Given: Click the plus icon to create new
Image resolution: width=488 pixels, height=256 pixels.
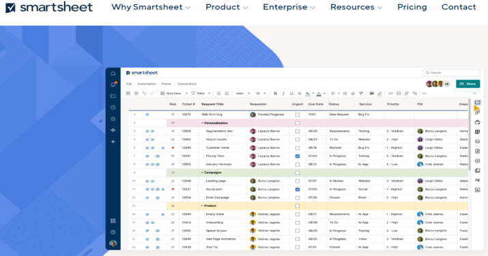Looking at the screenshot, I should pos(113,141).
